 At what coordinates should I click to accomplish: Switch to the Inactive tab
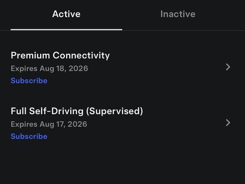click(178, 14)
